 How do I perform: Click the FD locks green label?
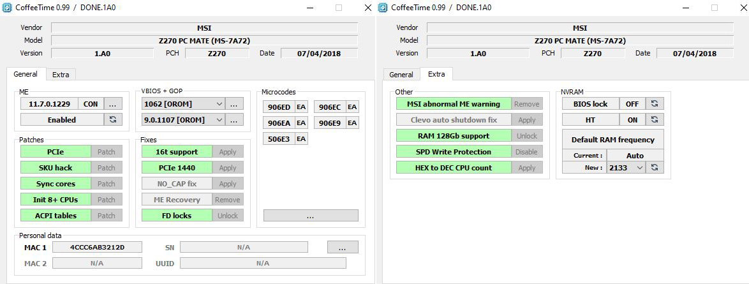tap(177, 216)
